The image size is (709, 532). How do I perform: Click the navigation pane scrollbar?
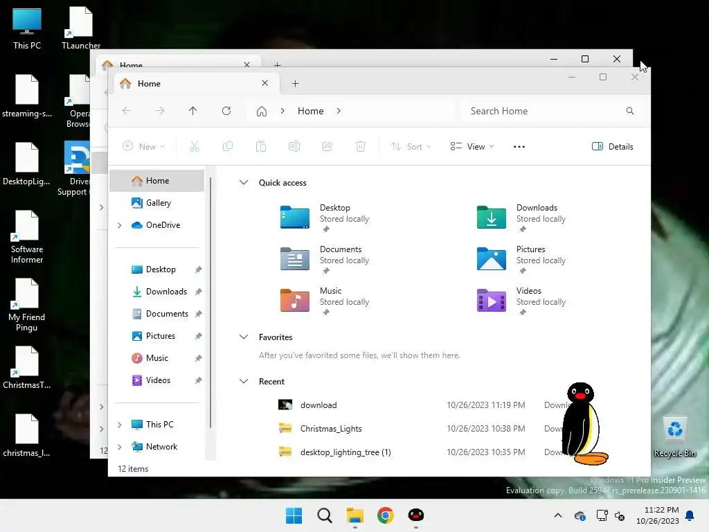(x=210, y=301)
